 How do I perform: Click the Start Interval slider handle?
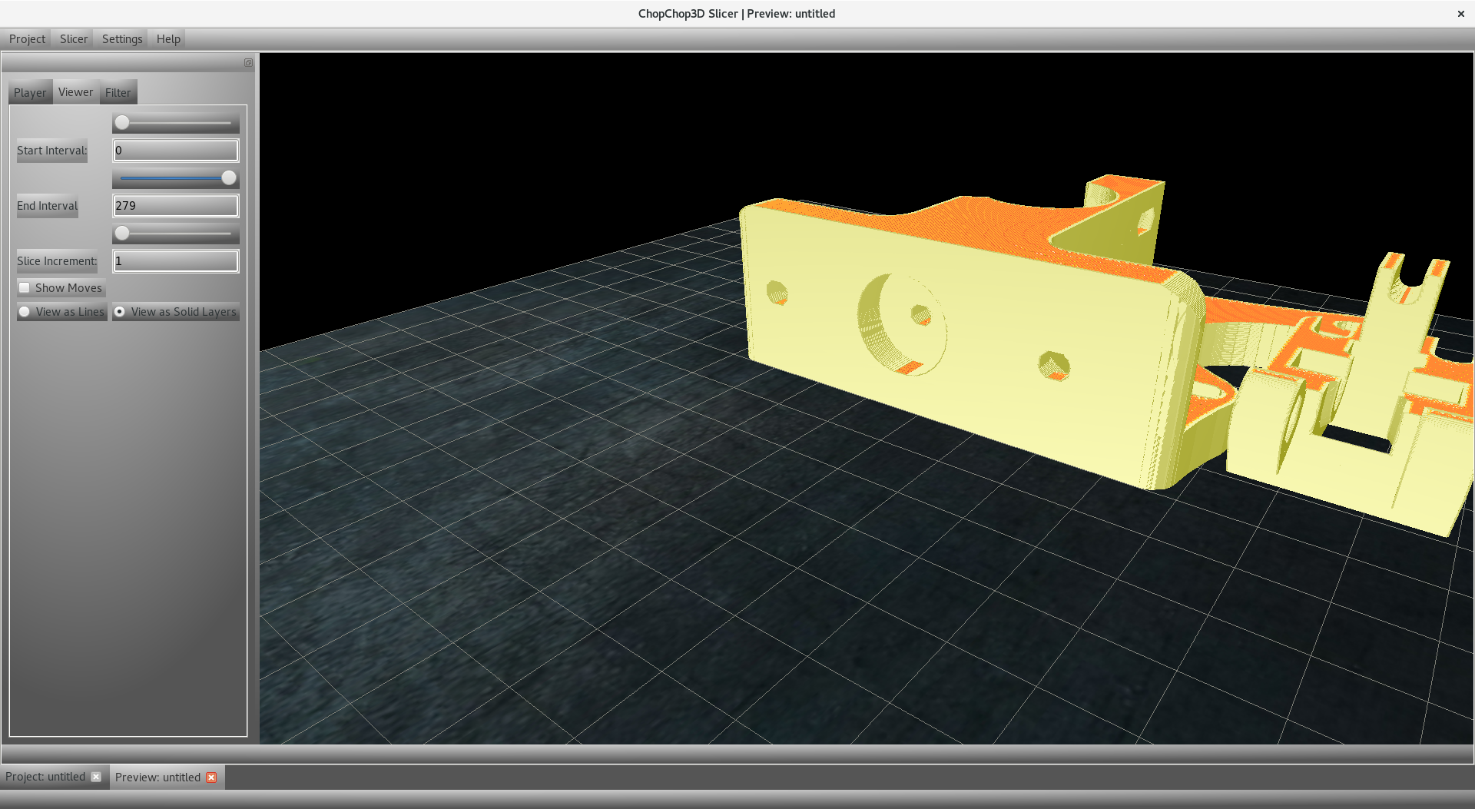(122, 123)
